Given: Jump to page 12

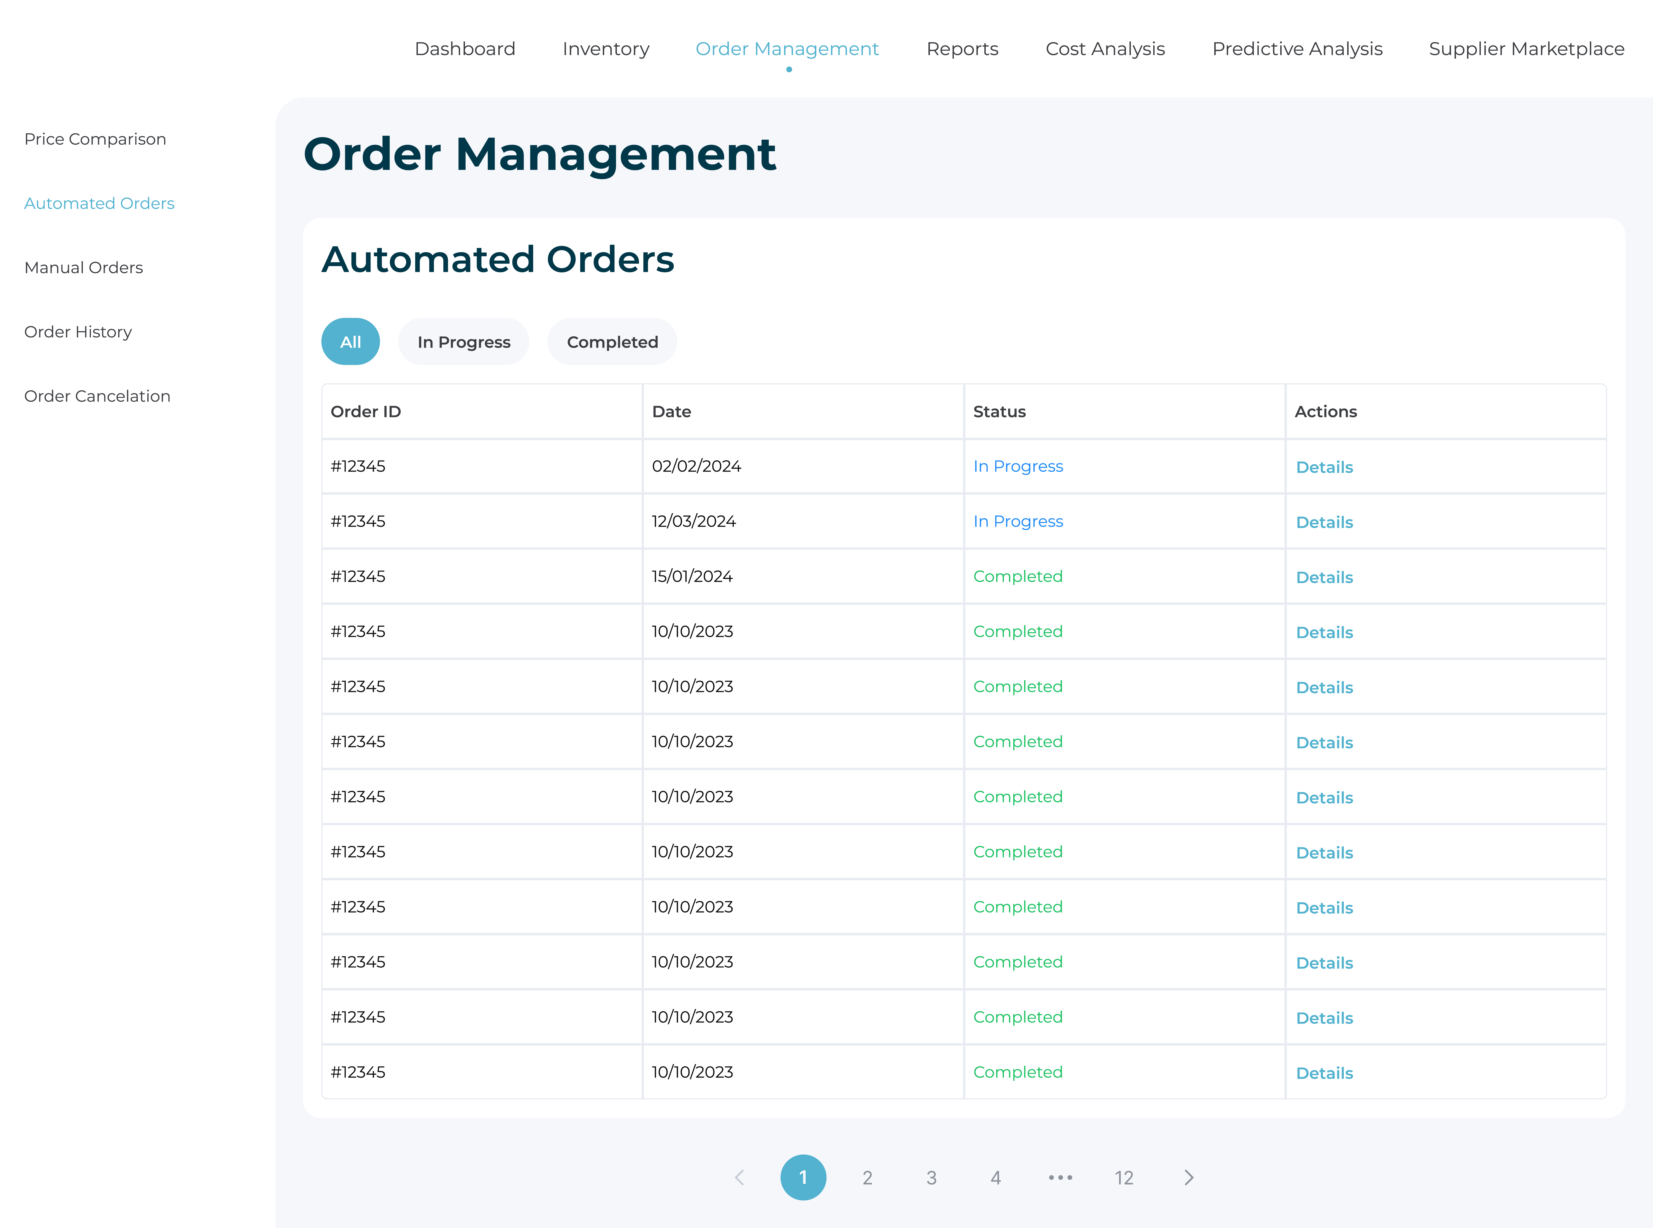Looking at the screenshot, I should tap(1124, 1177).
